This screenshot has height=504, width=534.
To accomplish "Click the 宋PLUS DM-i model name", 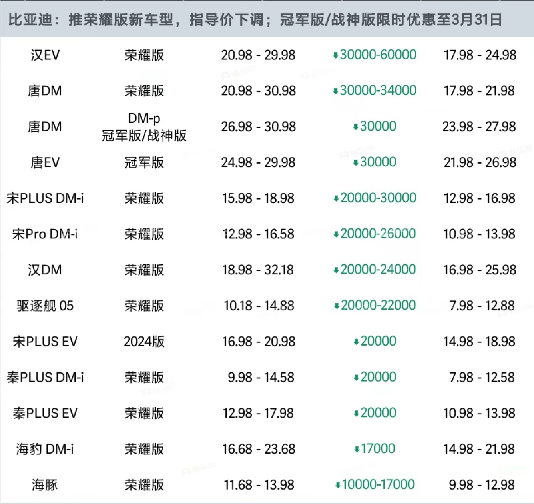I will pyautogui.click(x=45, y=199).
